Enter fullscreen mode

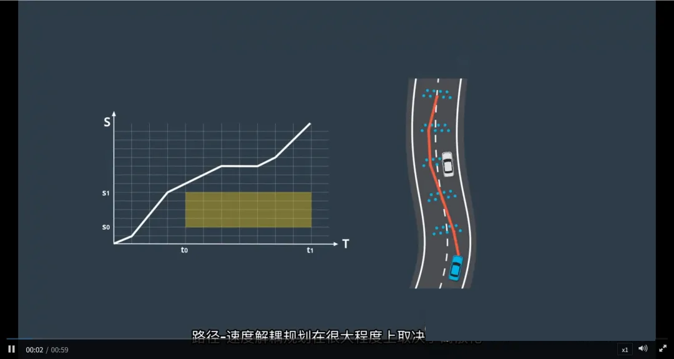(663, 349)
